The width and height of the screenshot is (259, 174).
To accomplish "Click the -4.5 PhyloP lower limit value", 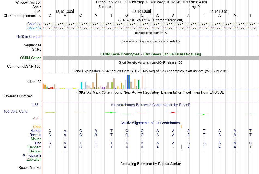I will (x=35, y=118).
